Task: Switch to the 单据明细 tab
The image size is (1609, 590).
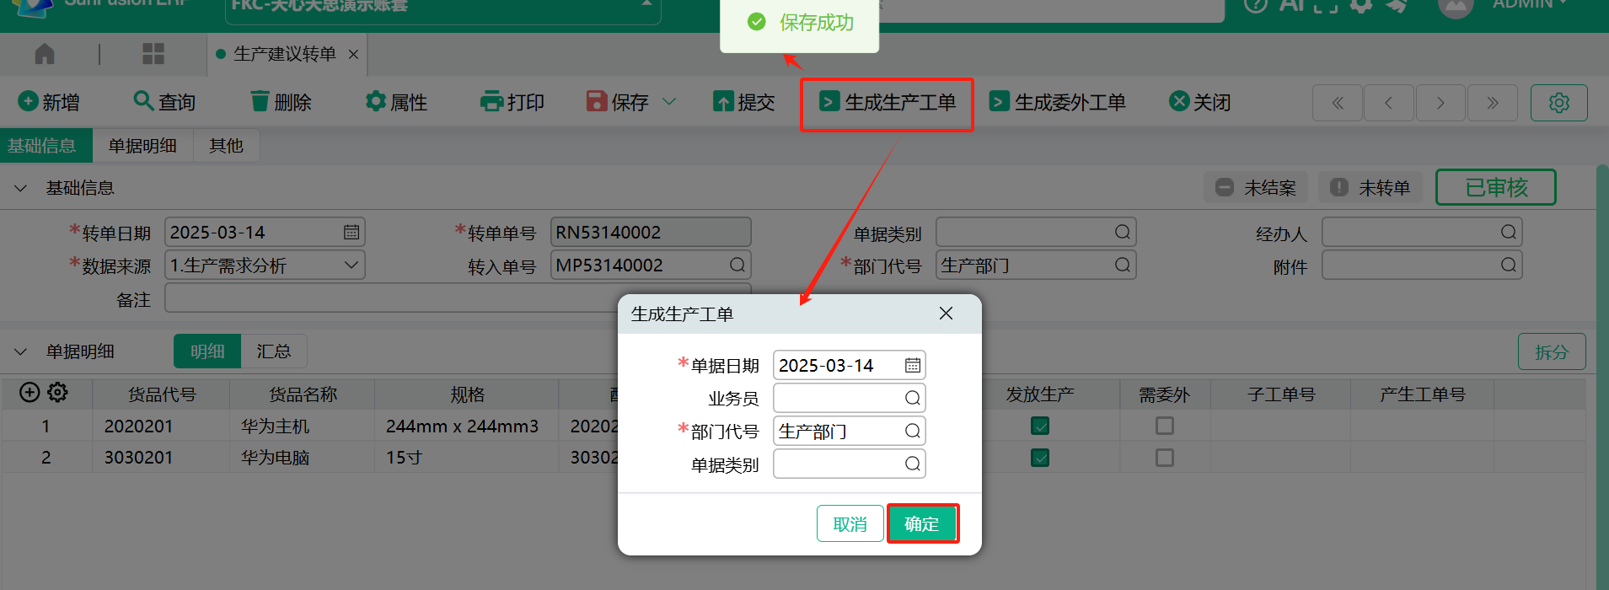Action: pos(142,146)
